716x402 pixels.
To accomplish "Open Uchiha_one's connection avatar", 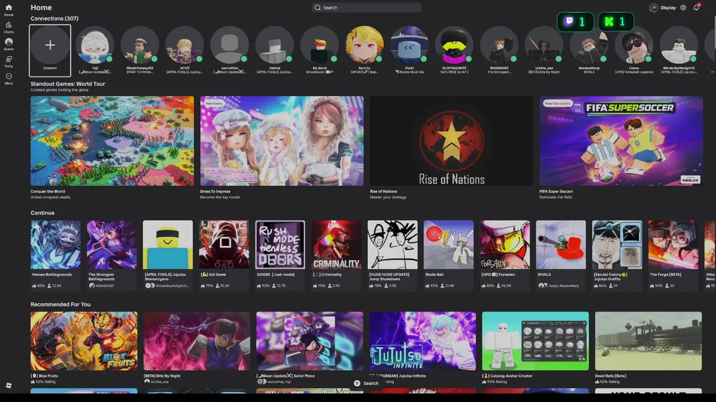I will pos(544,45).
